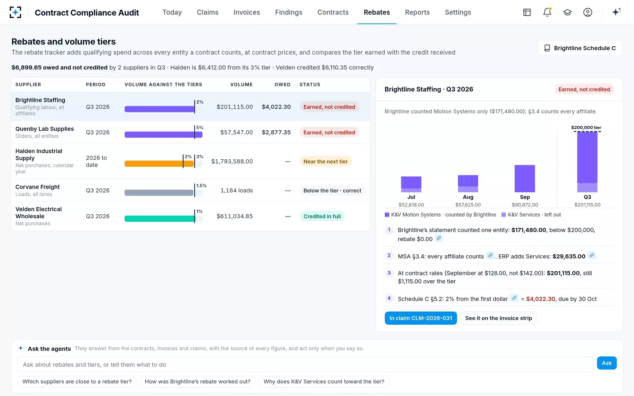Click the Corvane Freight grey volume bar
This screenshot has height=396, width=634.
(159, 193)
